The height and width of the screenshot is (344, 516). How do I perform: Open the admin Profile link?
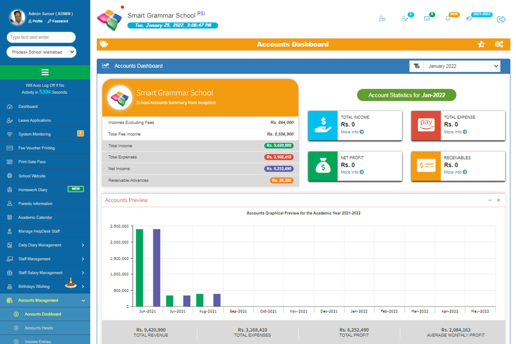click(36, 21)
